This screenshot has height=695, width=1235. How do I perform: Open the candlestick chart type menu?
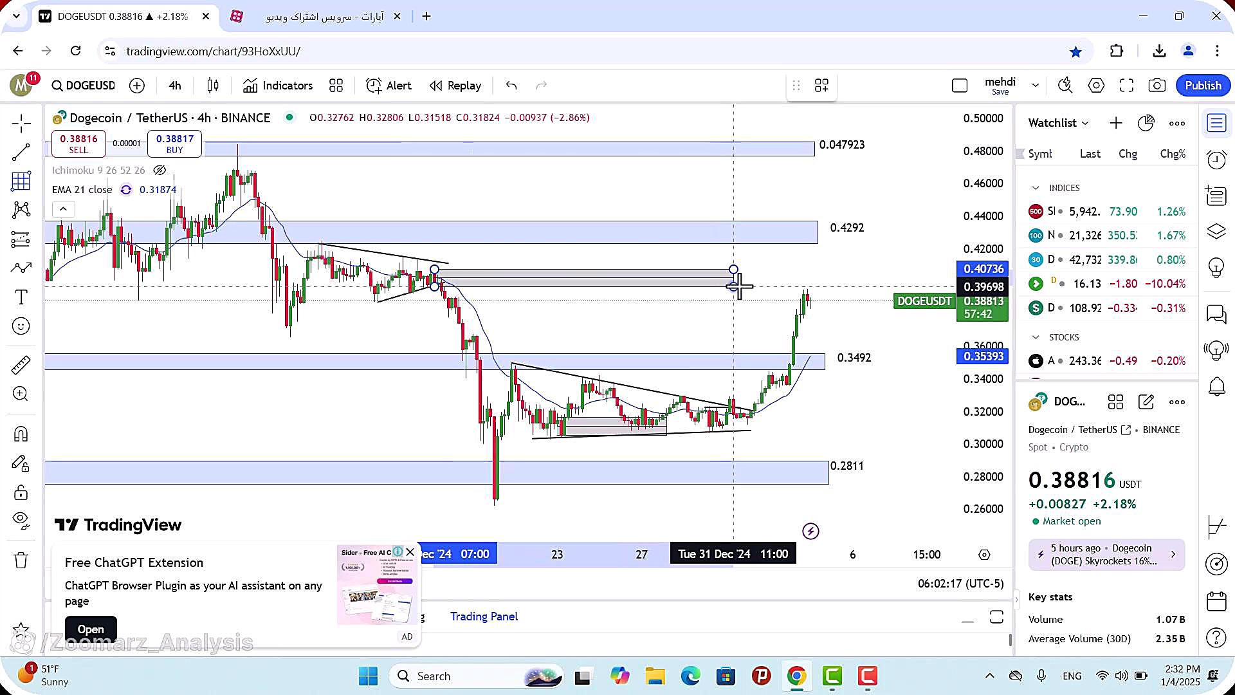coord(213,86)
